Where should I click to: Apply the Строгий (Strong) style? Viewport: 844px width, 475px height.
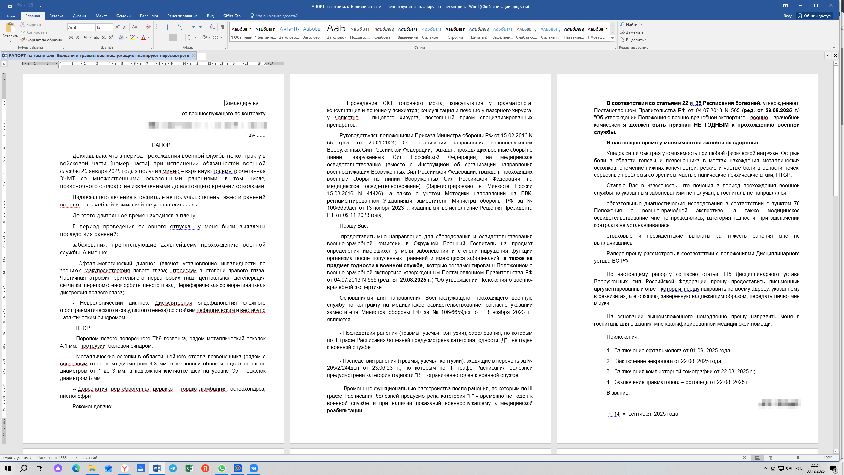point(455,32)
